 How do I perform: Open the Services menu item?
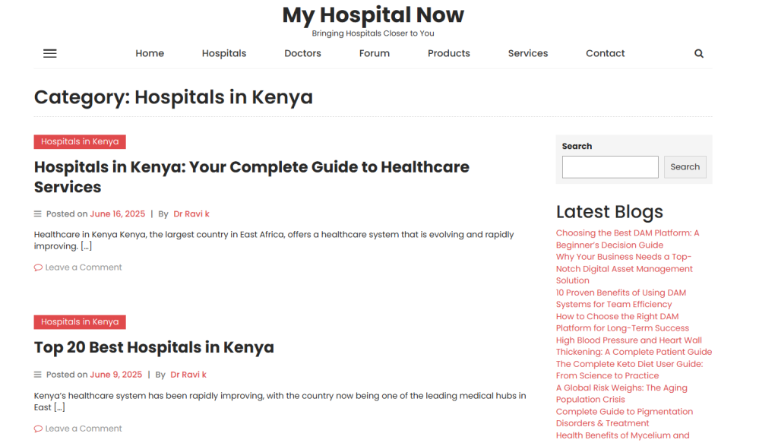pyautogui.click(x=528, y=54)
